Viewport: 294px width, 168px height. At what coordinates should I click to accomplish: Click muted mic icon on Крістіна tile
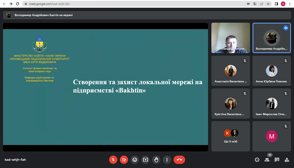245,94
